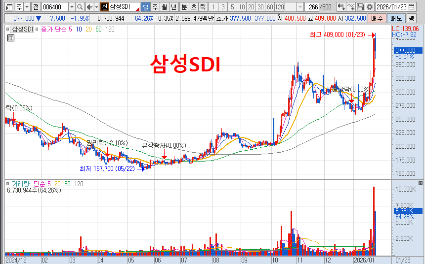
Task: Click the date field 2026/01/23
Action: 391,7
